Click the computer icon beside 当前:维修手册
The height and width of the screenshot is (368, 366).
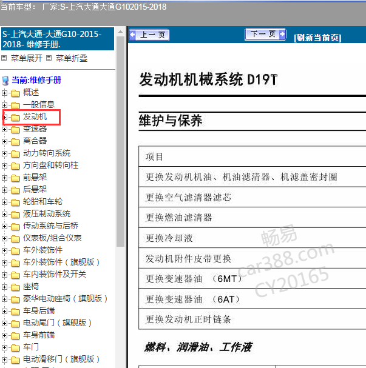coord(5,81)
